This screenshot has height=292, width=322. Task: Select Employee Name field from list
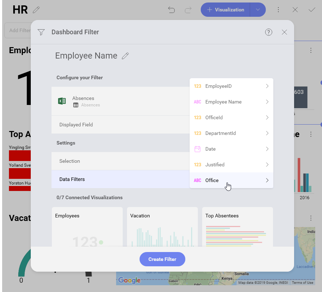(223, 102)
